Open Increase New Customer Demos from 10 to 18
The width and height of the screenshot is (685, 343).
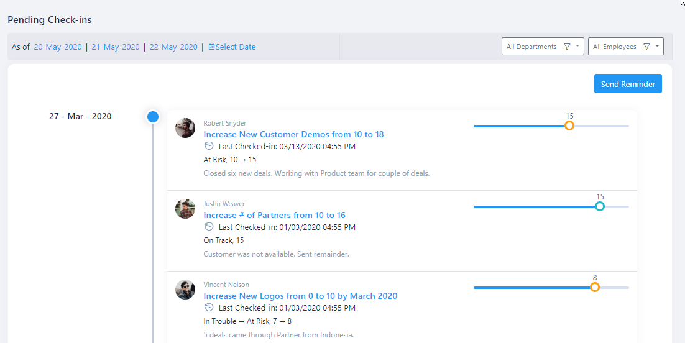(293, 134)
